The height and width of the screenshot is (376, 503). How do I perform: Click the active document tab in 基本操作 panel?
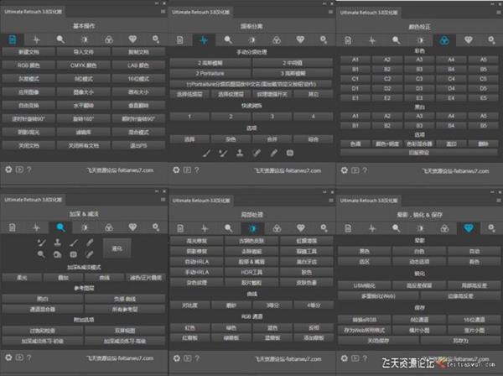(x=12, y=39)
